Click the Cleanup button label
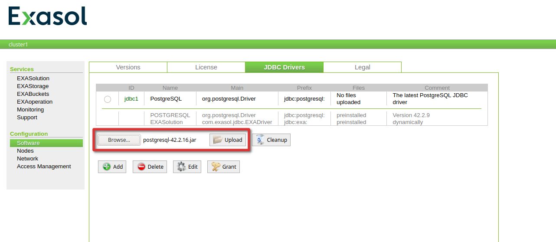The width and height of the screenshot is (556, 242). click(x=277, y=140)
